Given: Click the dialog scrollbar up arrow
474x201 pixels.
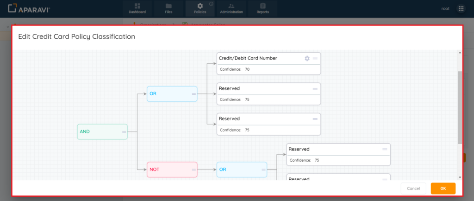Looking at the screenshot, I should point(460,53).
